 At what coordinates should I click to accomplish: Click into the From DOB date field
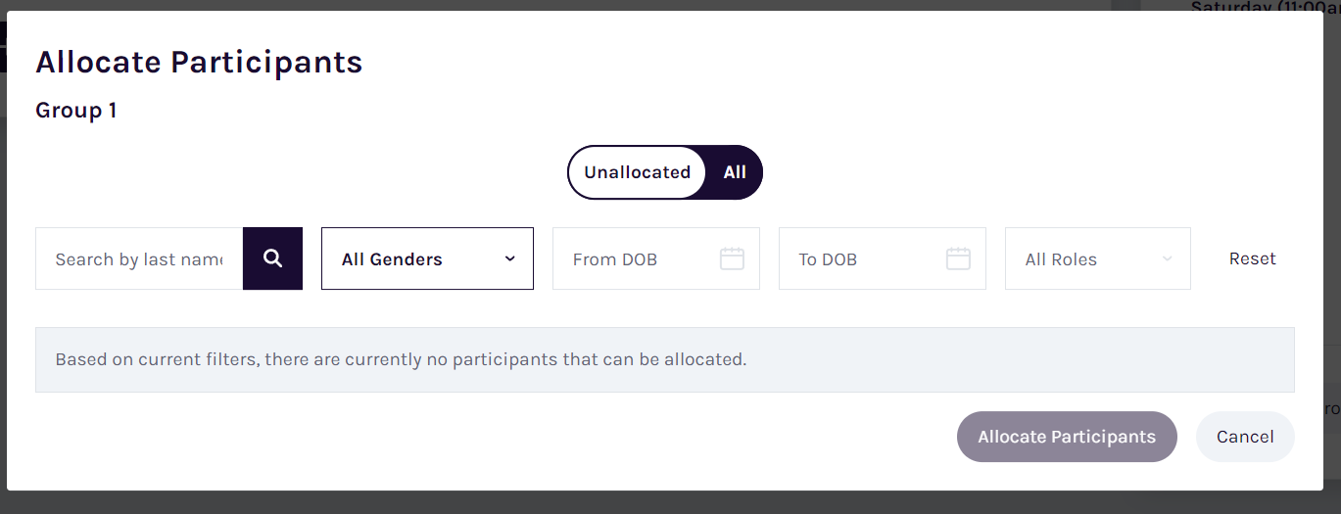656,258
